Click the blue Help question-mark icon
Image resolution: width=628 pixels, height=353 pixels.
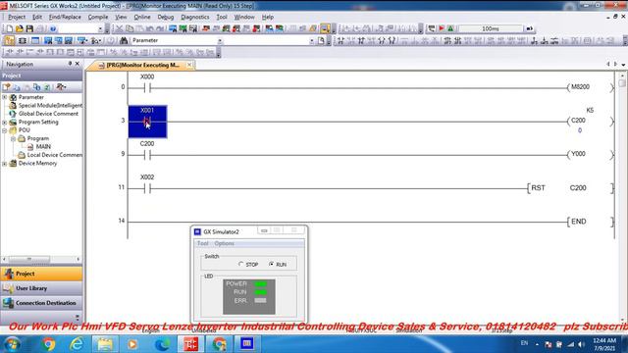coord(52,28)
